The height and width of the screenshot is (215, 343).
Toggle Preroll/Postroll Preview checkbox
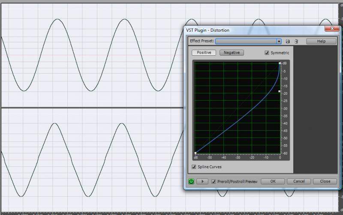[214, 182]
